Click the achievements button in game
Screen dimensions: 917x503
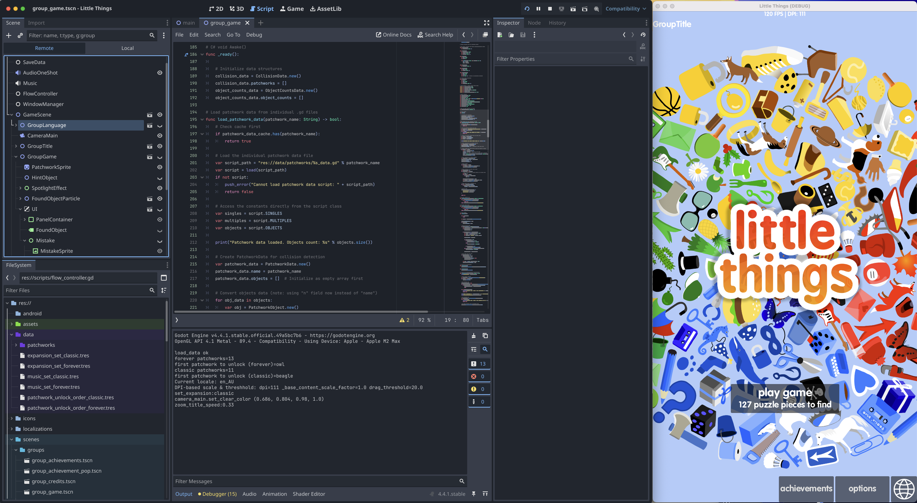806,489
